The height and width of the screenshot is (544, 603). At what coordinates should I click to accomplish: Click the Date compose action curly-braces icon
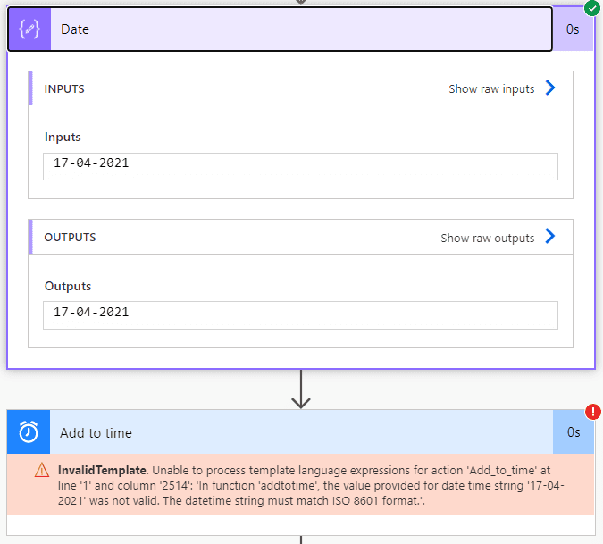[29, 29]
